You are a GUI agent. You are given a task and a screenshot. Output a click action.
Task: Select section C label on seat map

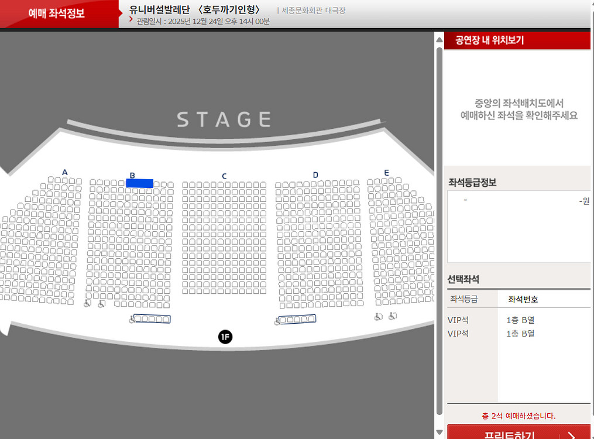[x=224, y=176]
